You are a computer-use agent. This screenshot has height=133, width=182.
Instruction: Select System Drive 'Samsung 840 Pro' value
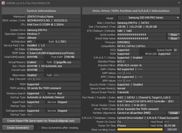37,30
